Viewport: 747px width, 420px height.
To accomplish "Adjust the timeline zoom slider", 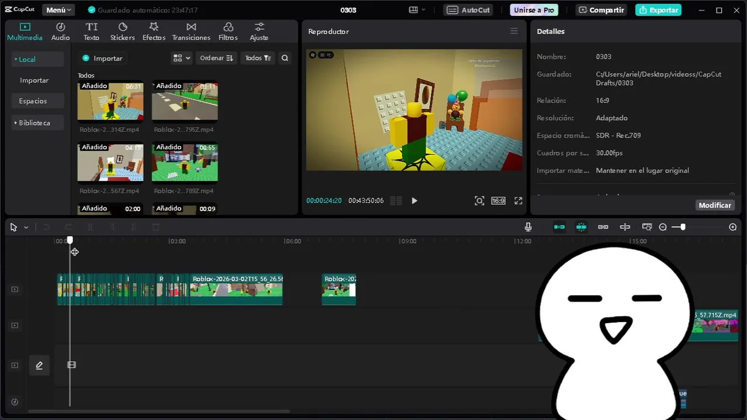I will (x=683, y=227).
